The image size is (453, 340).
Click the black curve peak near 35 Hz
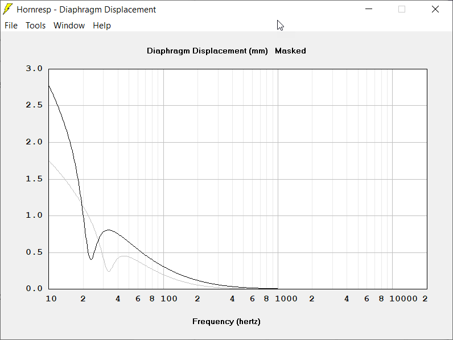point(109,230)
